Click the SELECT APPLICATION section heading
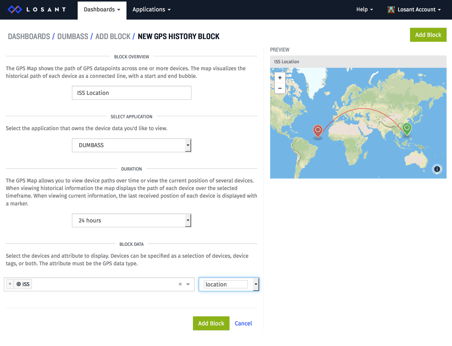This screenshot has height=346, width=452. tap(131, 117)
